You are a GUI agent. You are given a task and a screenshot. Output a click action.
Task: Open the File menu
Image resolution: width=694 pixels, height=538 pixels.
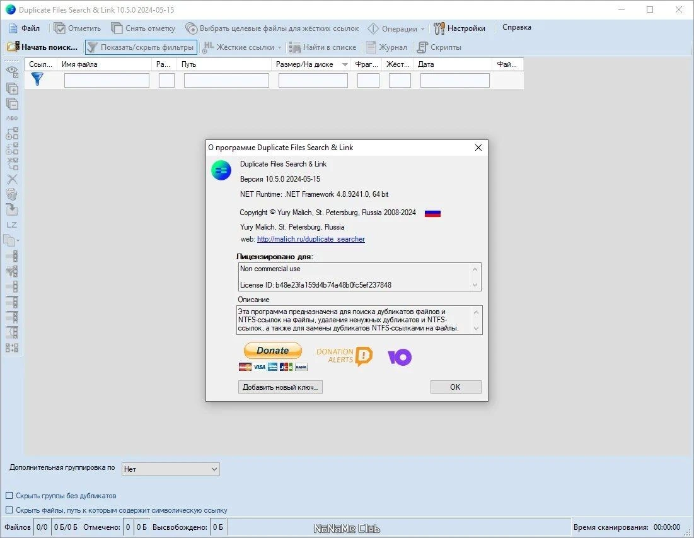pos(25,28)
